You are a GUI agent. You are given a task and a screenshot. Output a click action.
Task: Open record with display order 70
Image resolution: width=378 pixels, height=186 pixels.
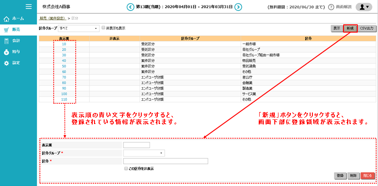(64, 77)
